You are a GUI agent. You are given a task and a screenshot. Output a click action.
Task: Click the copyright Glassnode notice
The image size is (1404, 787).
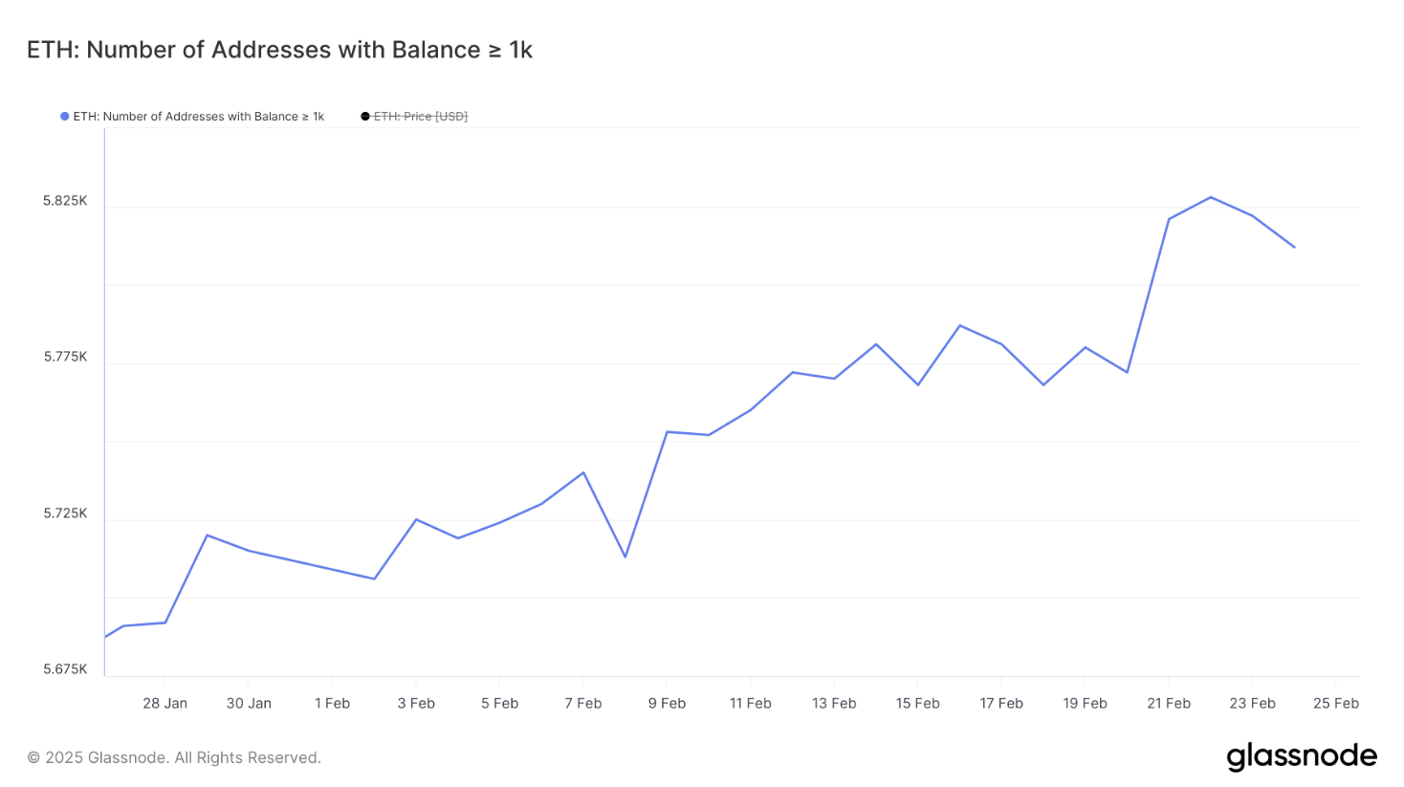click(x=174, y=757)
